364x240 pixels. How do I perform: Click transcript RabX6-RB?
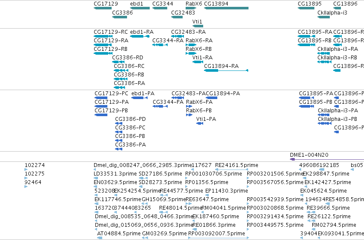pyautogui.click(x=191, y=53)
